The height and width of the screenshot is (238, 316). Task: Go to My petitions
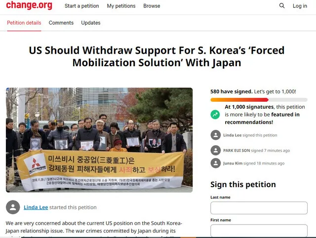pos(121,6)
